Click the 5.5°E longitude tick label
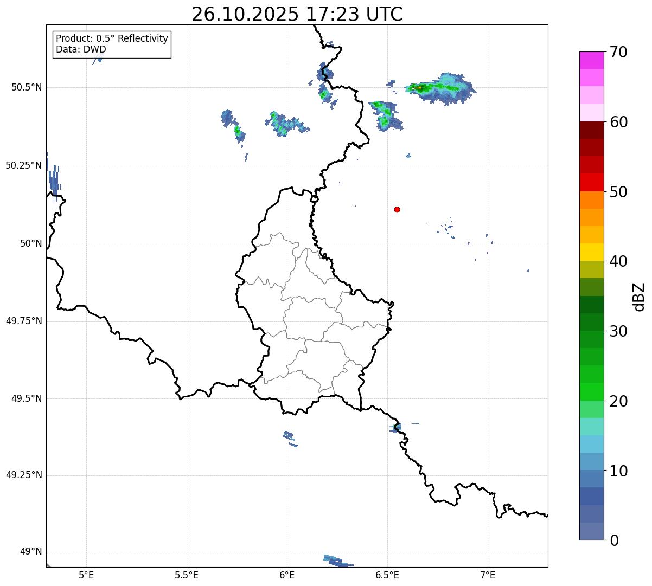 point(187,575)
